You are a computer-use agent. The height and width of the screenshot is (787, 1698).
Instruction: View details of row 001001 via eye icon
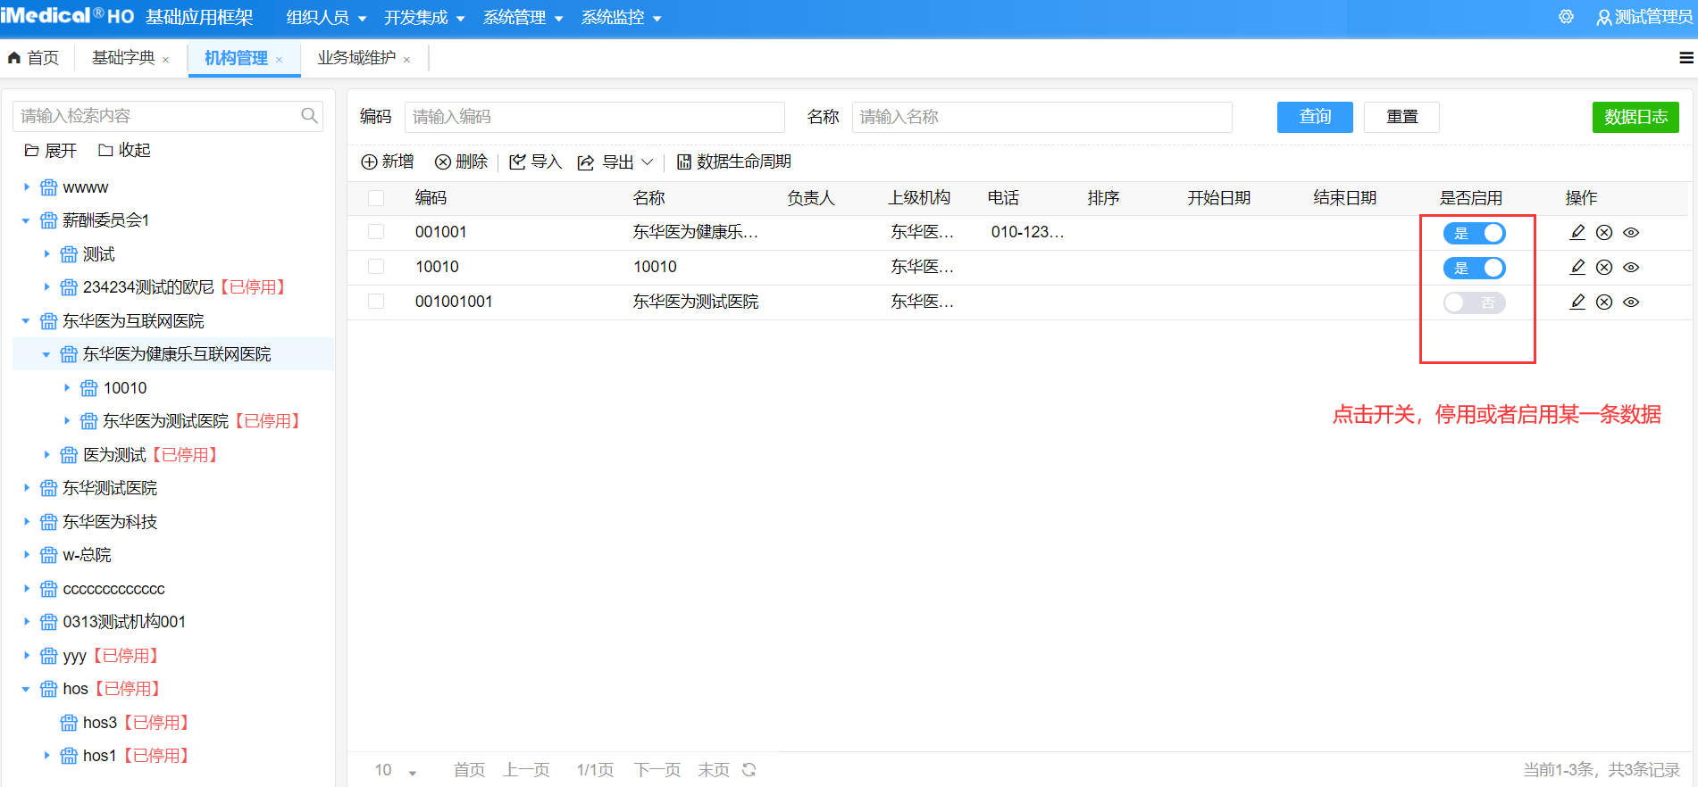[x=1631, y=232]
